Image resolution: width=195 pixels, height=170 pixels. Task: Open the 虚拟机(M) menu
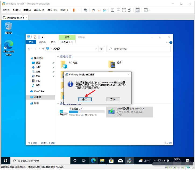point(39,10)
